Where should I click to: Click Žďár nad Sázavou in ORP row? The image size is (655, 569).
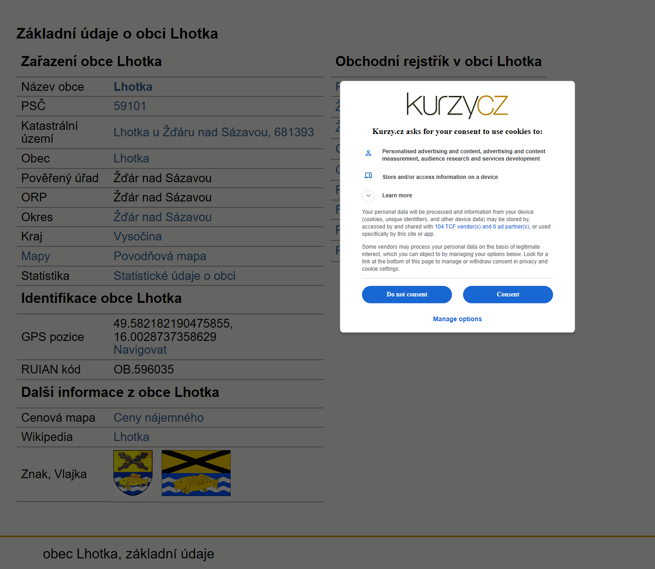click(x=163, y=197)
